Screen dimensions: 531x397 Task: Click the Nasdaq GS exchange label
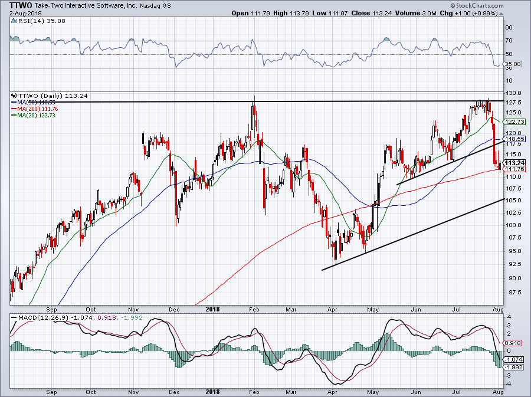[155, 6]
